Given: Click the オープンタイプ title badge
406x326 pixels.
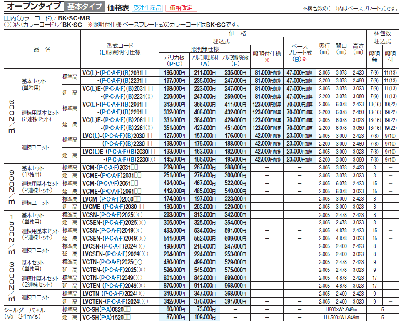Looking at the screenshot, I should point(33,7).
